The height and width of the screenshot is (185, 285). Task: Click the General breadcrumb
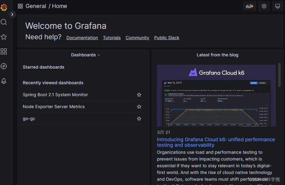click(36, 6)
